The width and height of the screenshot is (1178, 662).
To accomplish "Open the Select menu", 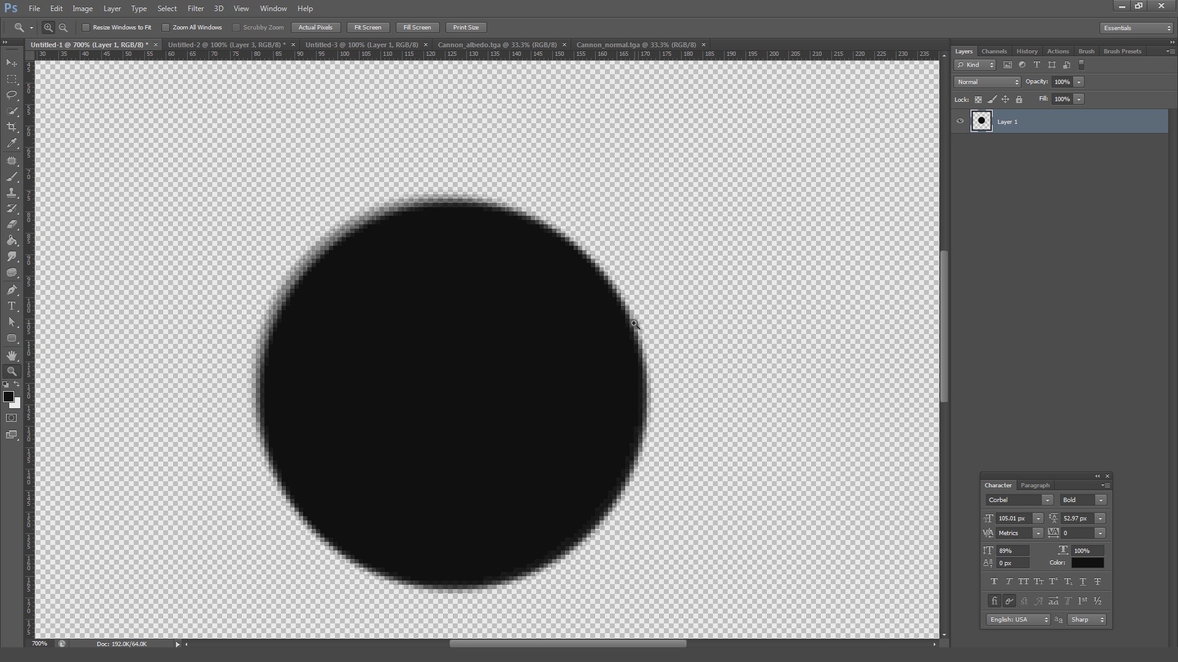I will [x=167, y=9].
